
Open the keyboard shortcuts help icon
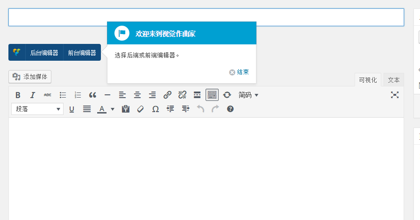coord(230,109)
